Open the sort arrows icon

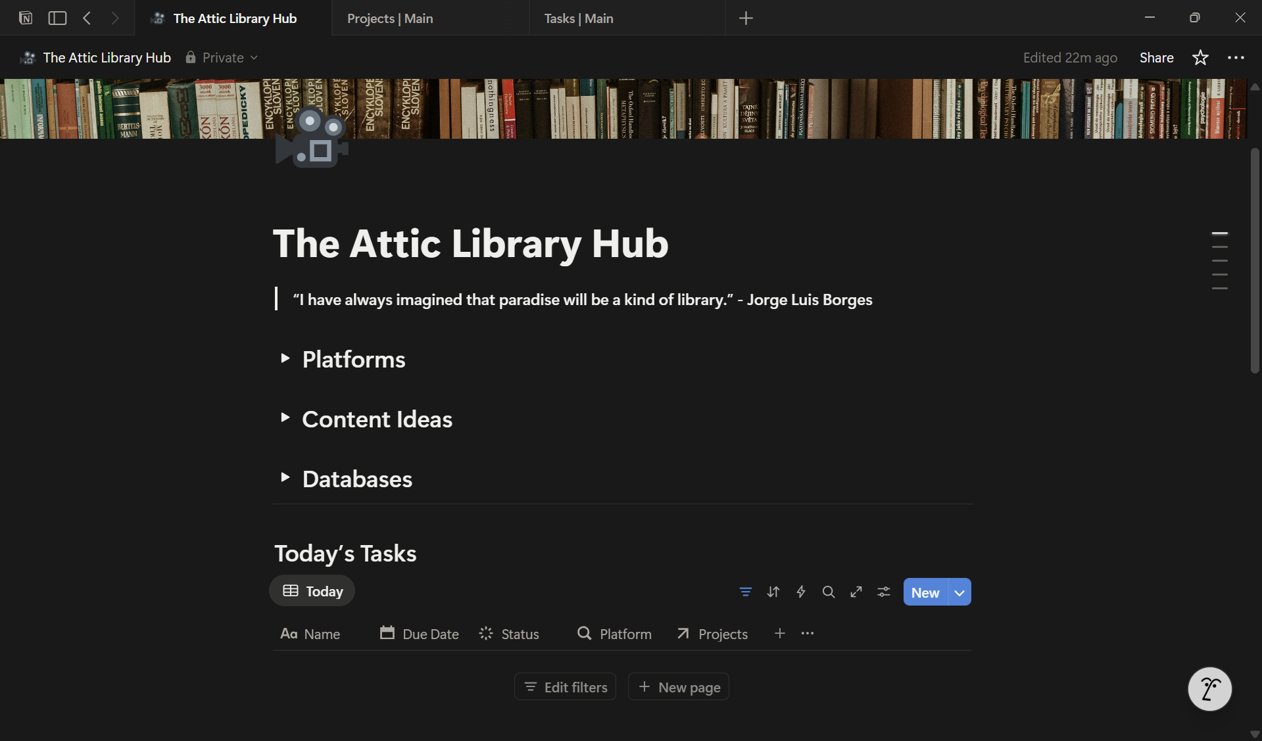[773, 592]
